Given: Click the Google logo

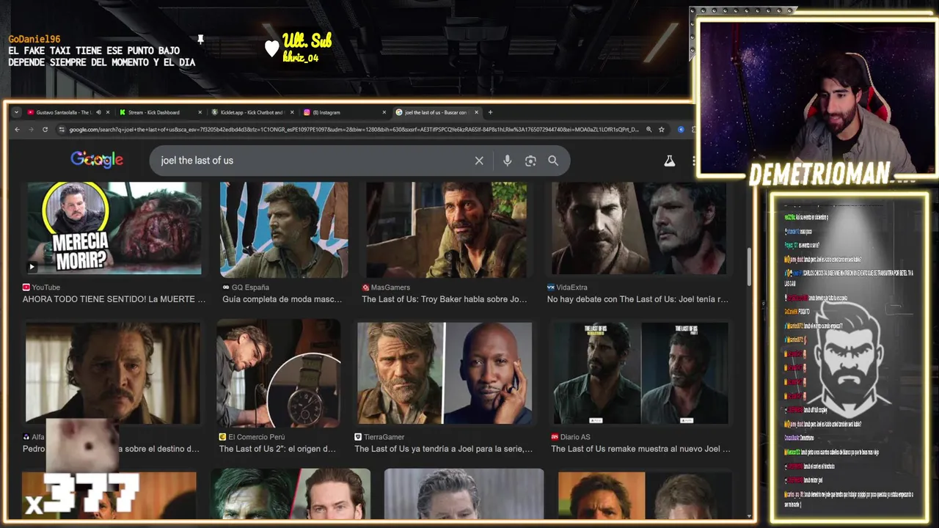Looking at the screenshot, I should [97, 160].
